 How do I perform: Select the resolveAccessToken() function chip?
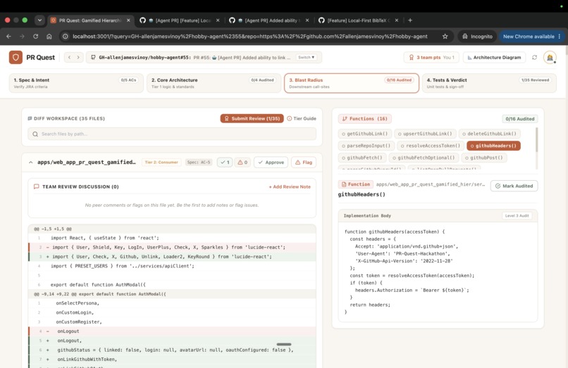[431, 146]
